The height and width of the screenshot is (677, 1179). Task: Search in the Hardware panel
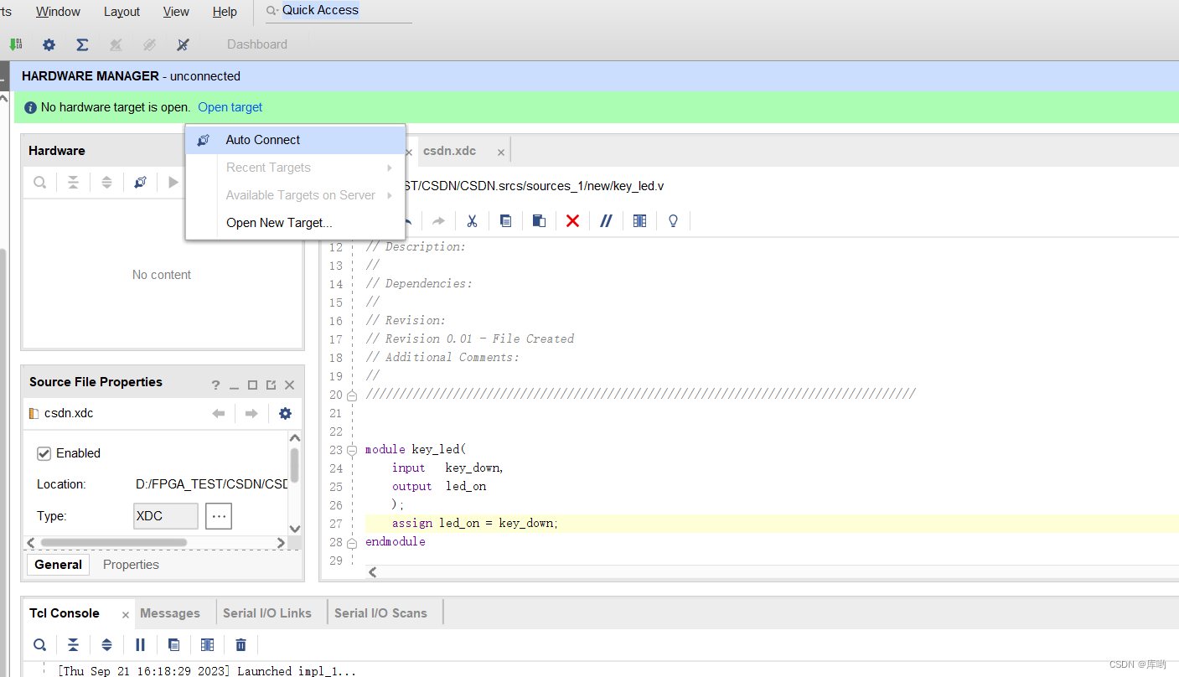pos(39,182)
